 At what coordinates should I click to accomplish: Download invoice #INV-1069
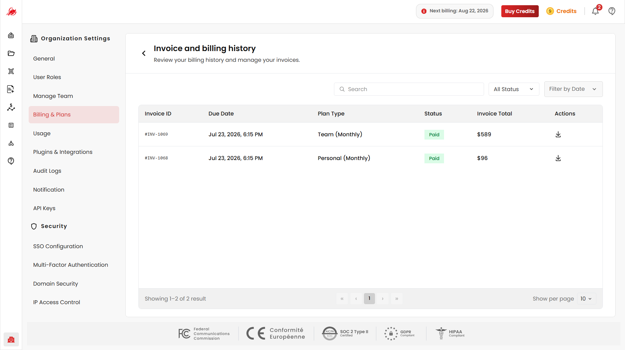558,134
